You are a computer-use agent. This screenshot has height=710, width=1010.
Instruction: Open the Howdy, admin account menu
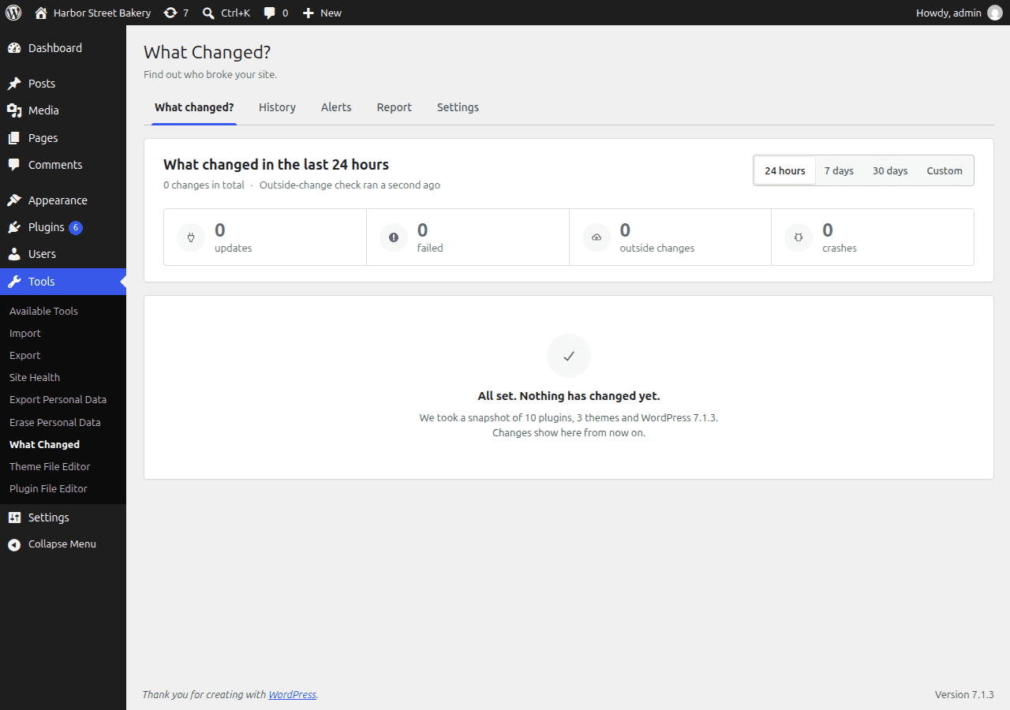(x=959, y=13)
